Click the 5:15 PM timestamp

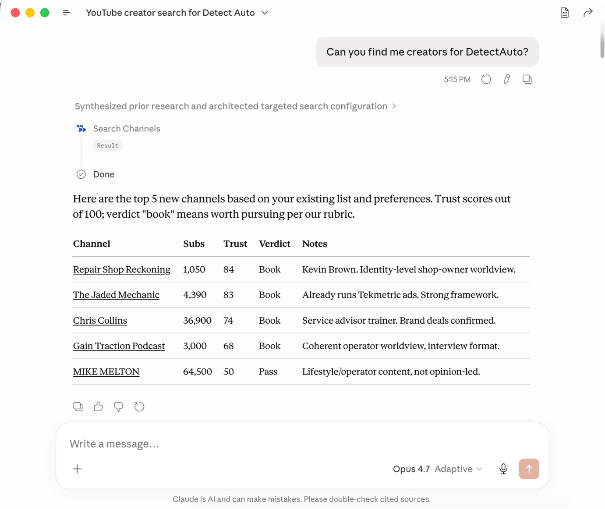tap(457, 79)
